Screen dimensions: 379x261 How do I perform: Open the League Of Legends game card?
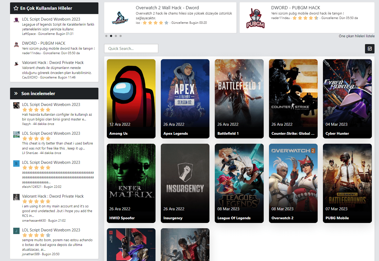click(x=239, y=183)
